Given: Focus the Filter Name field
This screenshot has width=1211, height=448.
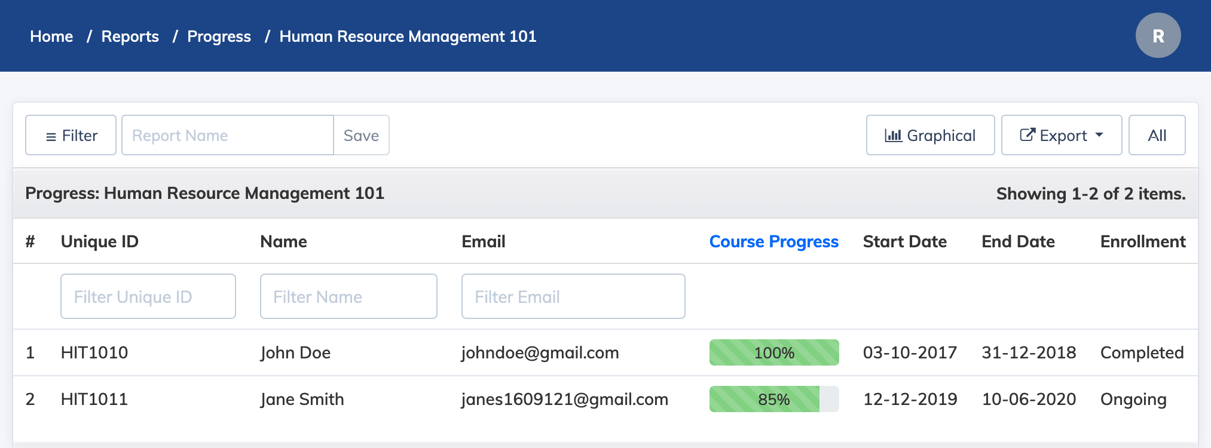Looking at the screenshot, I should coord(348,296).
